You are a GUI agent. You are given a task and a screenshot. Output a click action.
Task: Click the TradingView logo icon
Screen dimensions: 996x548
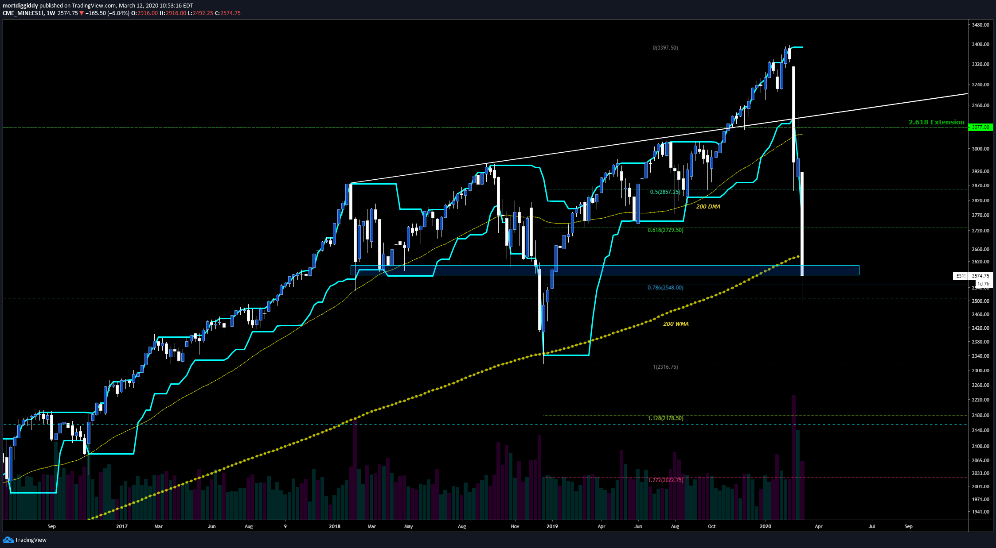pyautogui.click(x=8, y=540)
